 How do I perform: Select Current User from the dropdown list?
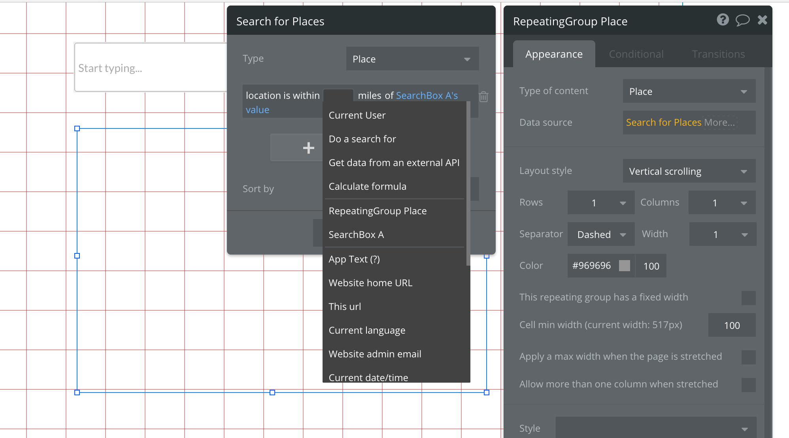(357, 115)
